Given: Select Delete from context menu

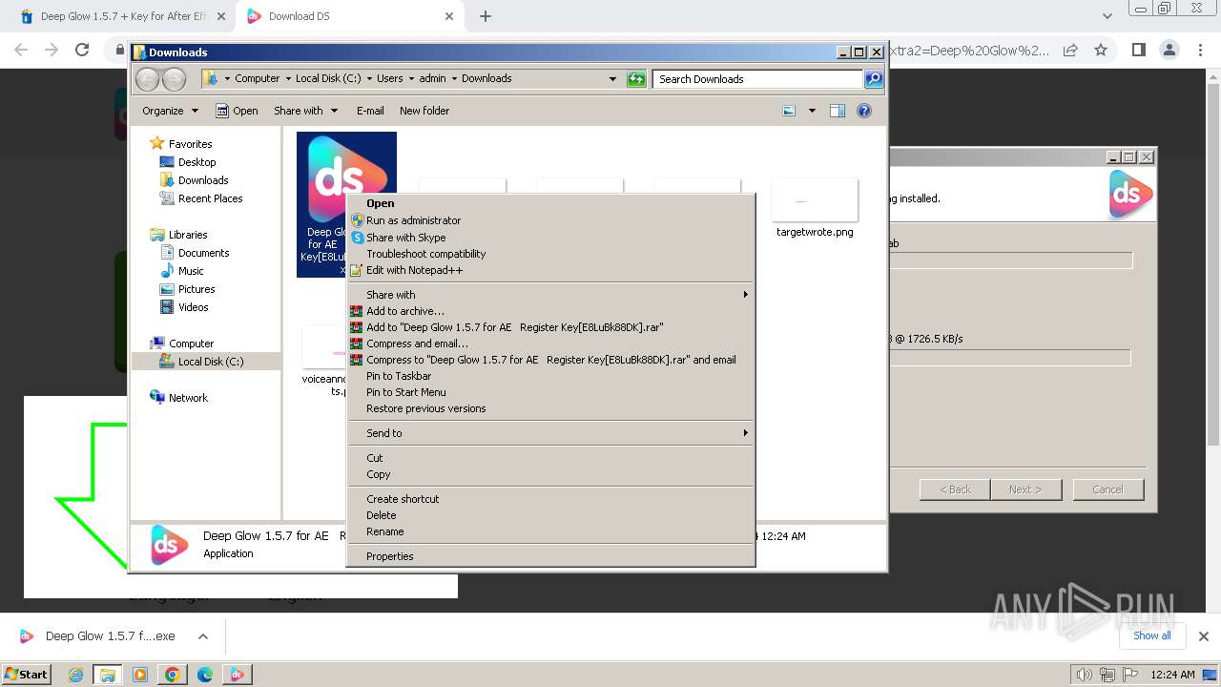Looking at the screenshot, I should coord(381,515).
